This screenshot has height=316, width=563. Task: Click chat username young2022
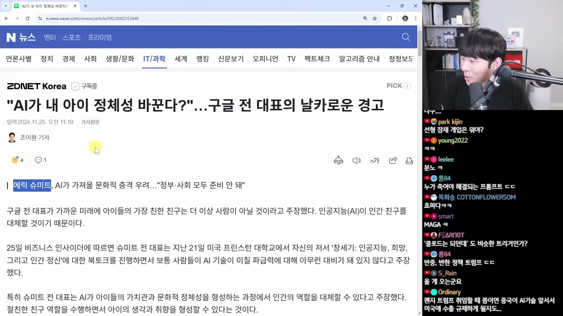click(453, 140)
